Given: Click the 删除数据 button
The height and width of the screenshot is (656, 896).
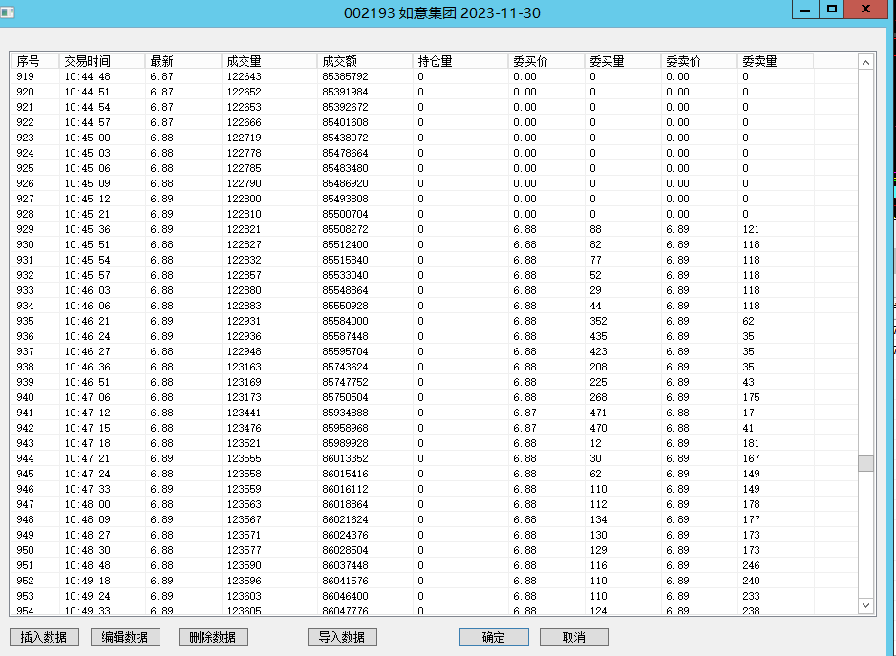Looking at the screenshot, I should pos(213,637).
